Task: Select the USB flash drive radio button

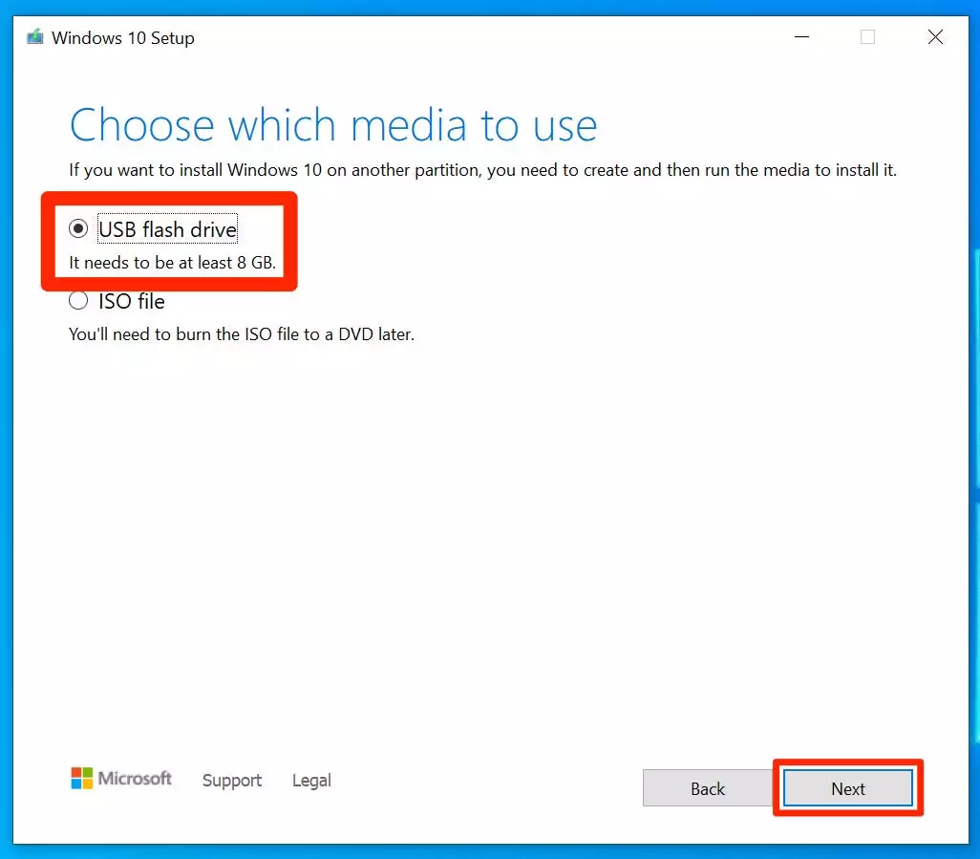Action: 78,229
